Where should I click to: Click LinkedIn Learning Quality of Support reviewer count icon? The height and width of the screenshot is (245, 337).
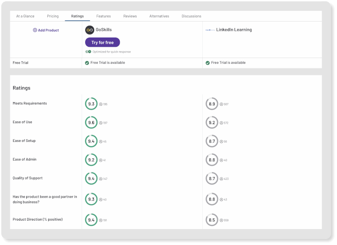click(221, 179)
